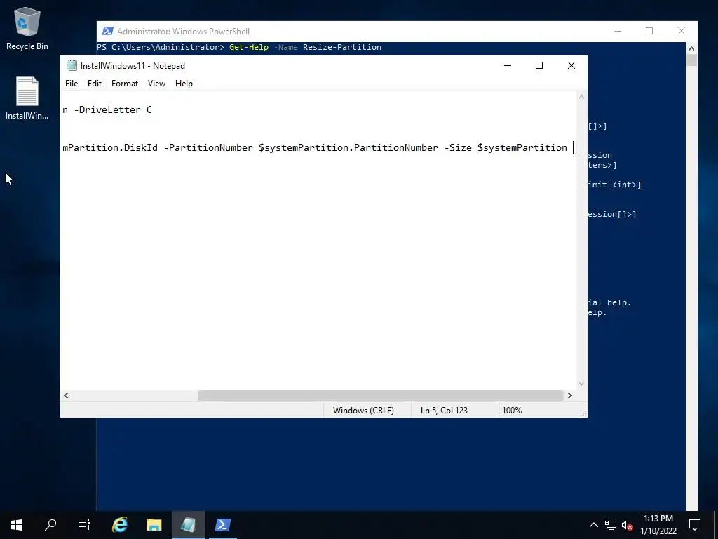The image size is (718, 539).
Task: Open taskbar Search
Action: [50, 525]
